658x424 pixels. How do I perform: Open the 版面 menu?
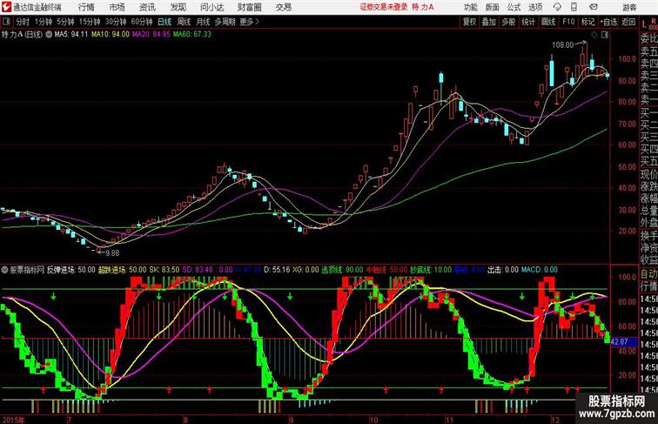[493, 7]
